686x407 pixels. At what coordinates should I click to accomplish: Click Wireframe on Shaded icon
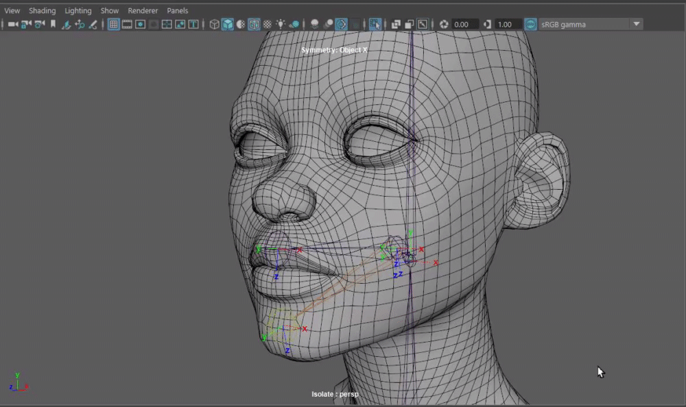pos(255,25)
